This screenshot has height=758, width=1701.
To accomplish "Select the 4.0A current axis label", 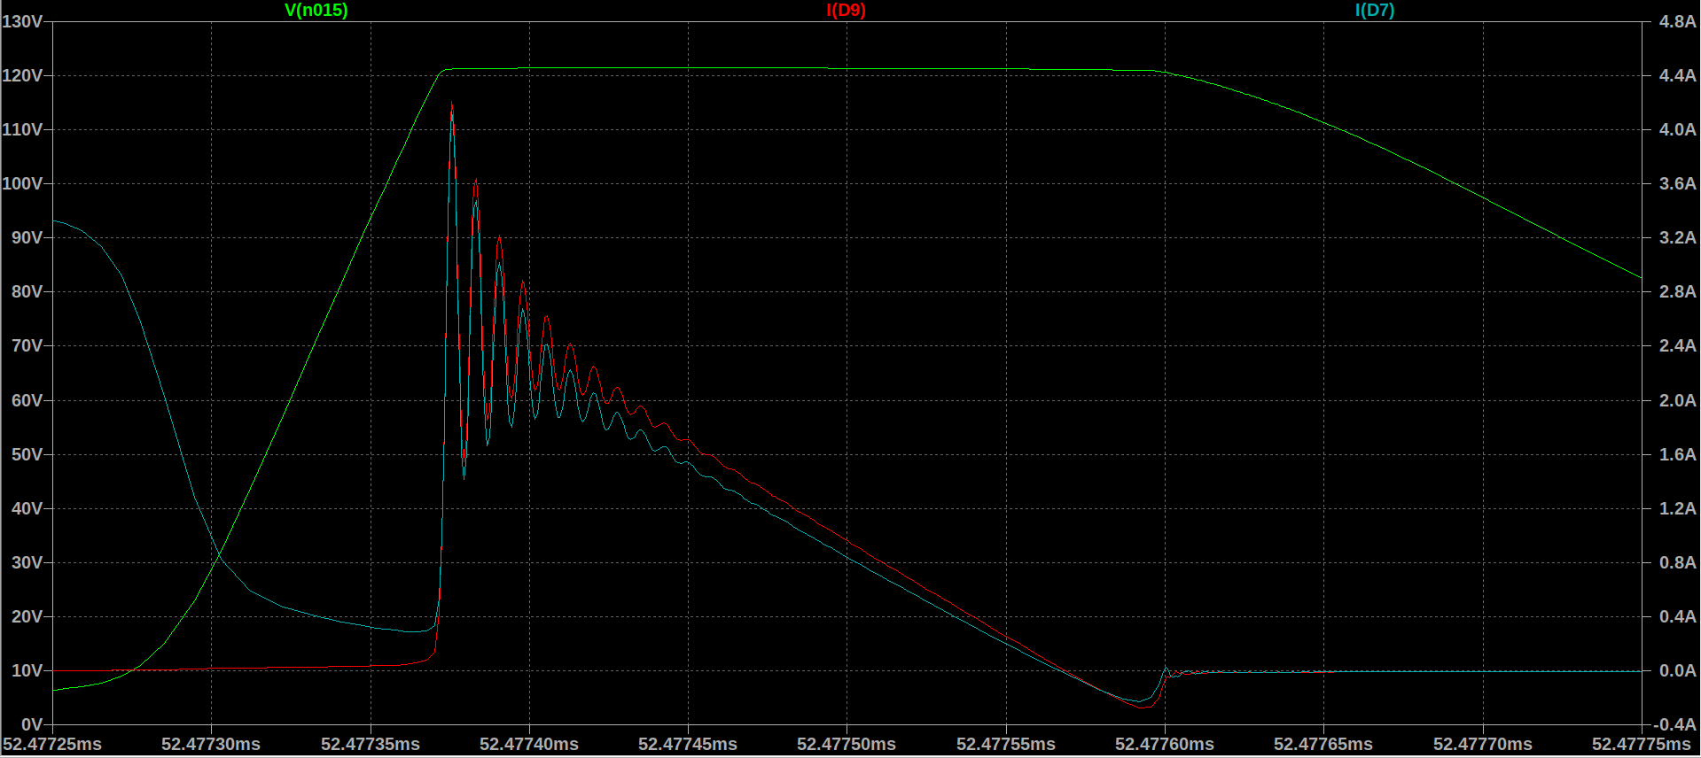I will [1677, 129].
